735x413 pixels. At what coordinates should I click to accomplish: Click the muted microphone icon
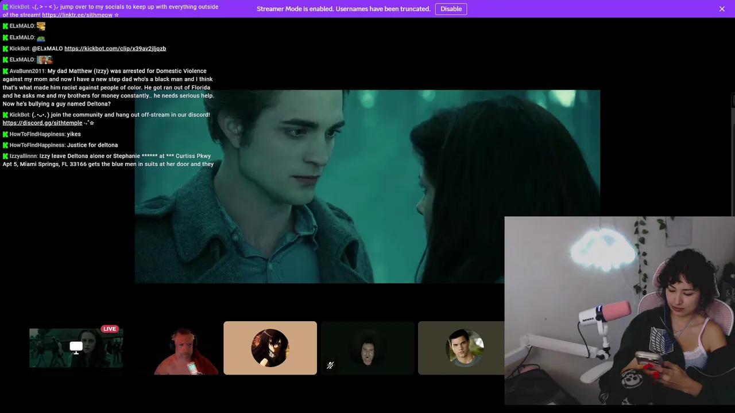330,365
